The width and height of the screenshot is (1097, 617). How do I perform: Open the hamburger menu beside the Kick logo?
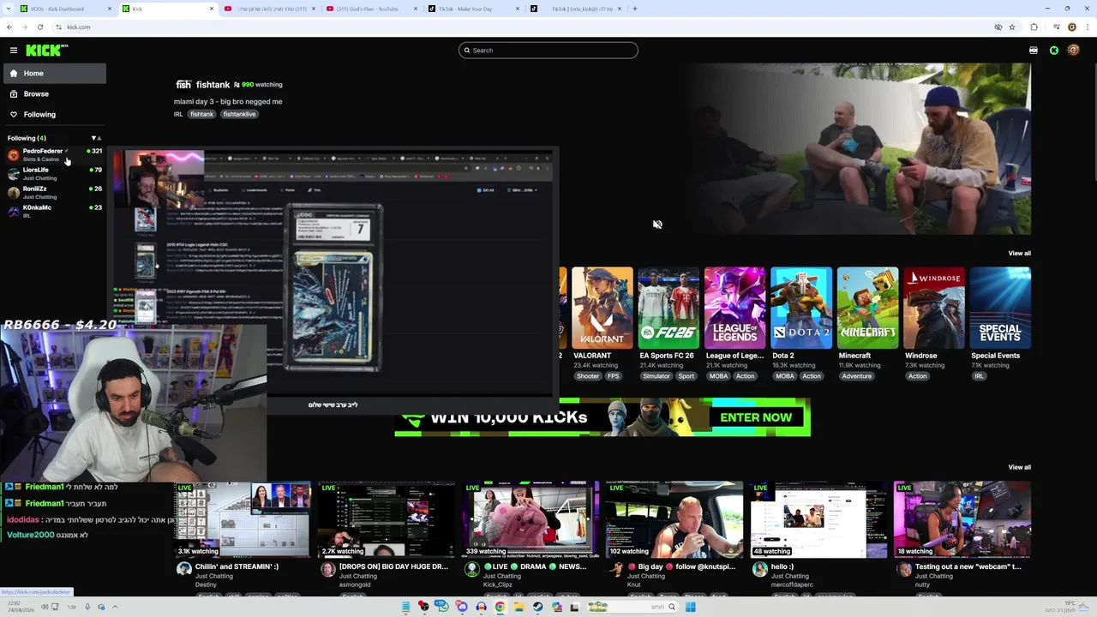coord(13,51)
